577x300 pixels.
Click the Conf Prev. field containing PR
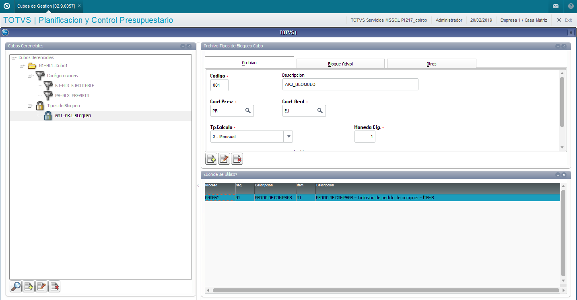click(x=232, y=111)
